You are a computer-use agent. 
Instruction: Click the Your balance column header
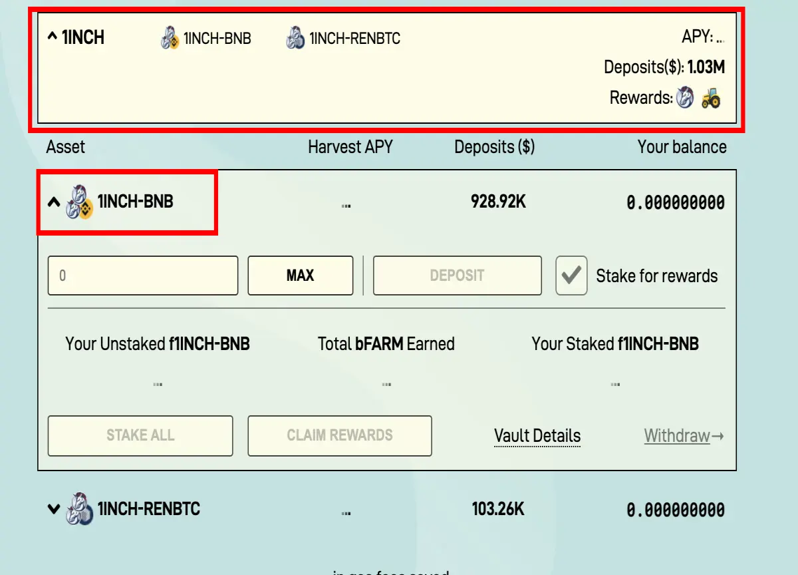pyautogui.click(x=682, y=147)
